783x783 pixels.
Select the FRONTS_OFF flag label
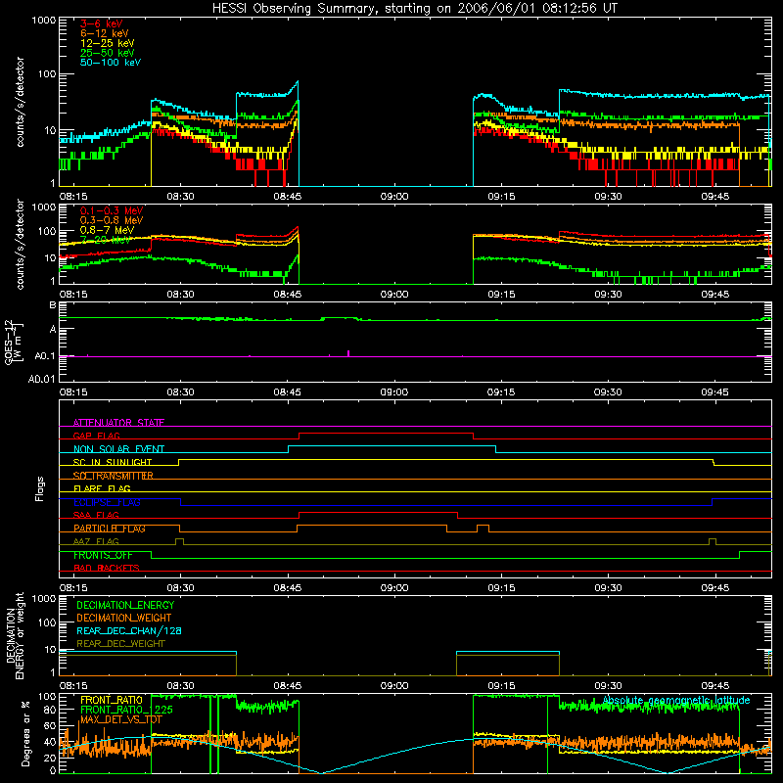pyautogui.click(x=103, y=555)
